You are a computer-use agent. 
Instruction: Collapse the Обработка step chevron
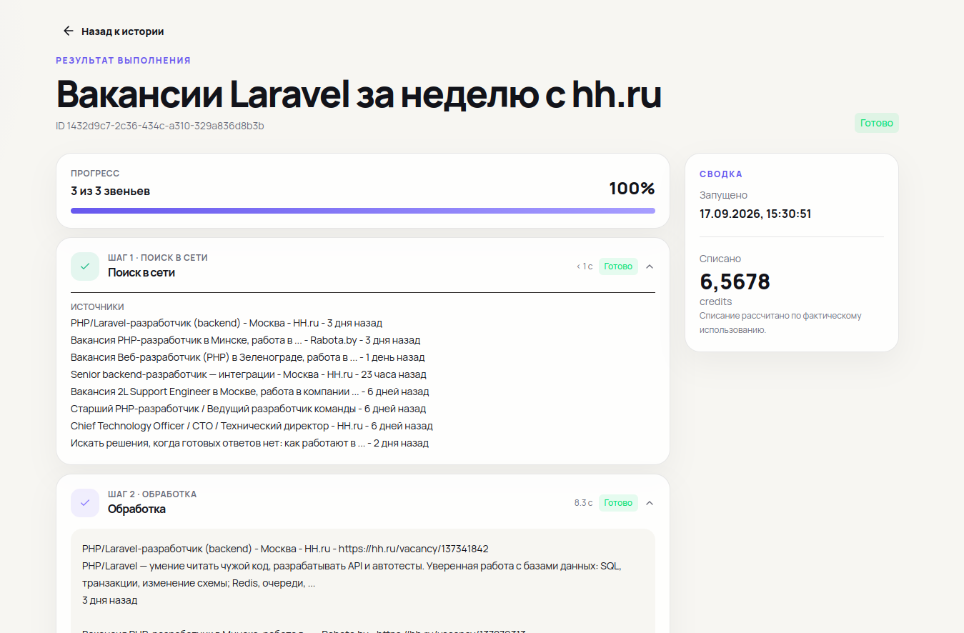[650, 503]
